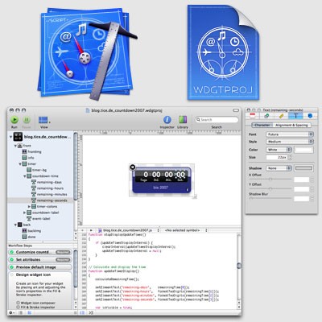This screenshot has width=322, height=322.
Task: Click the run log icon in the bottom bar
Action: [91, 313]
